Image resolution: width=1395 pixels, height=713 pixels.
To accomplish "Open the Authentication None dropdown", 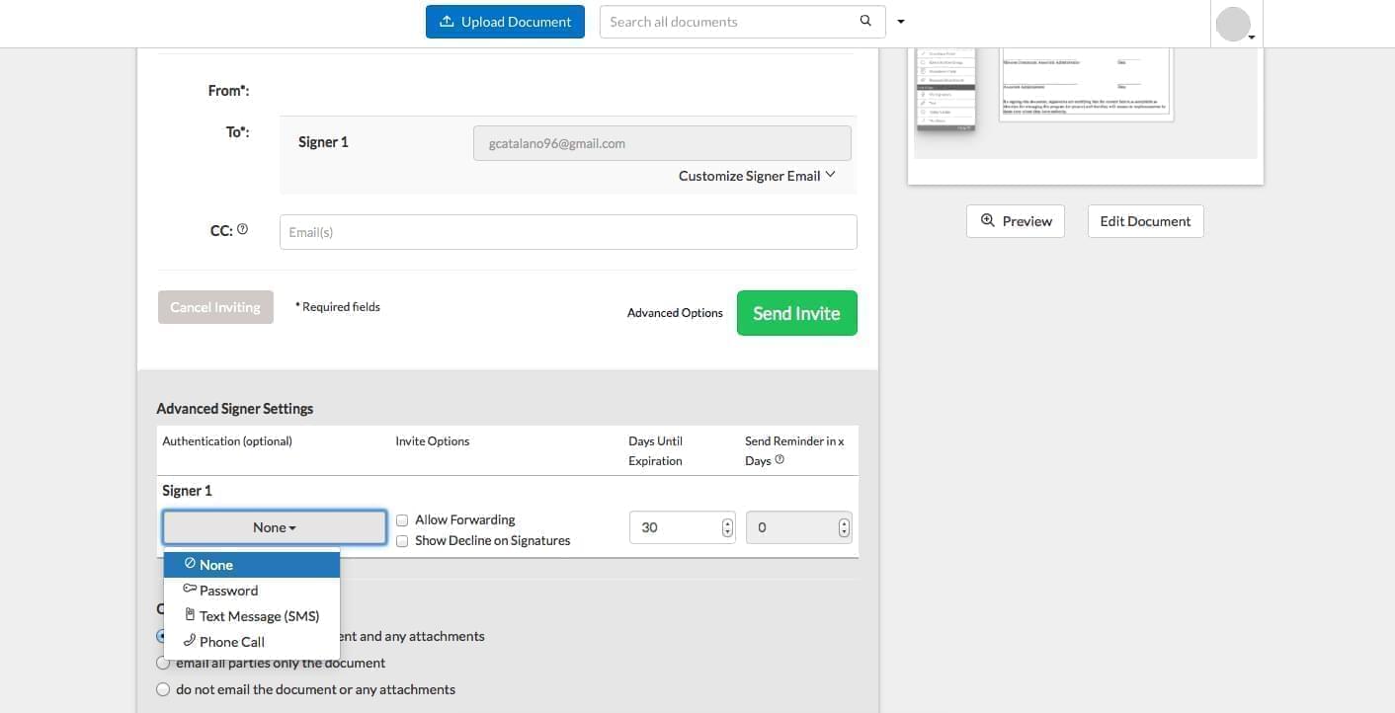I will point(275,527).
